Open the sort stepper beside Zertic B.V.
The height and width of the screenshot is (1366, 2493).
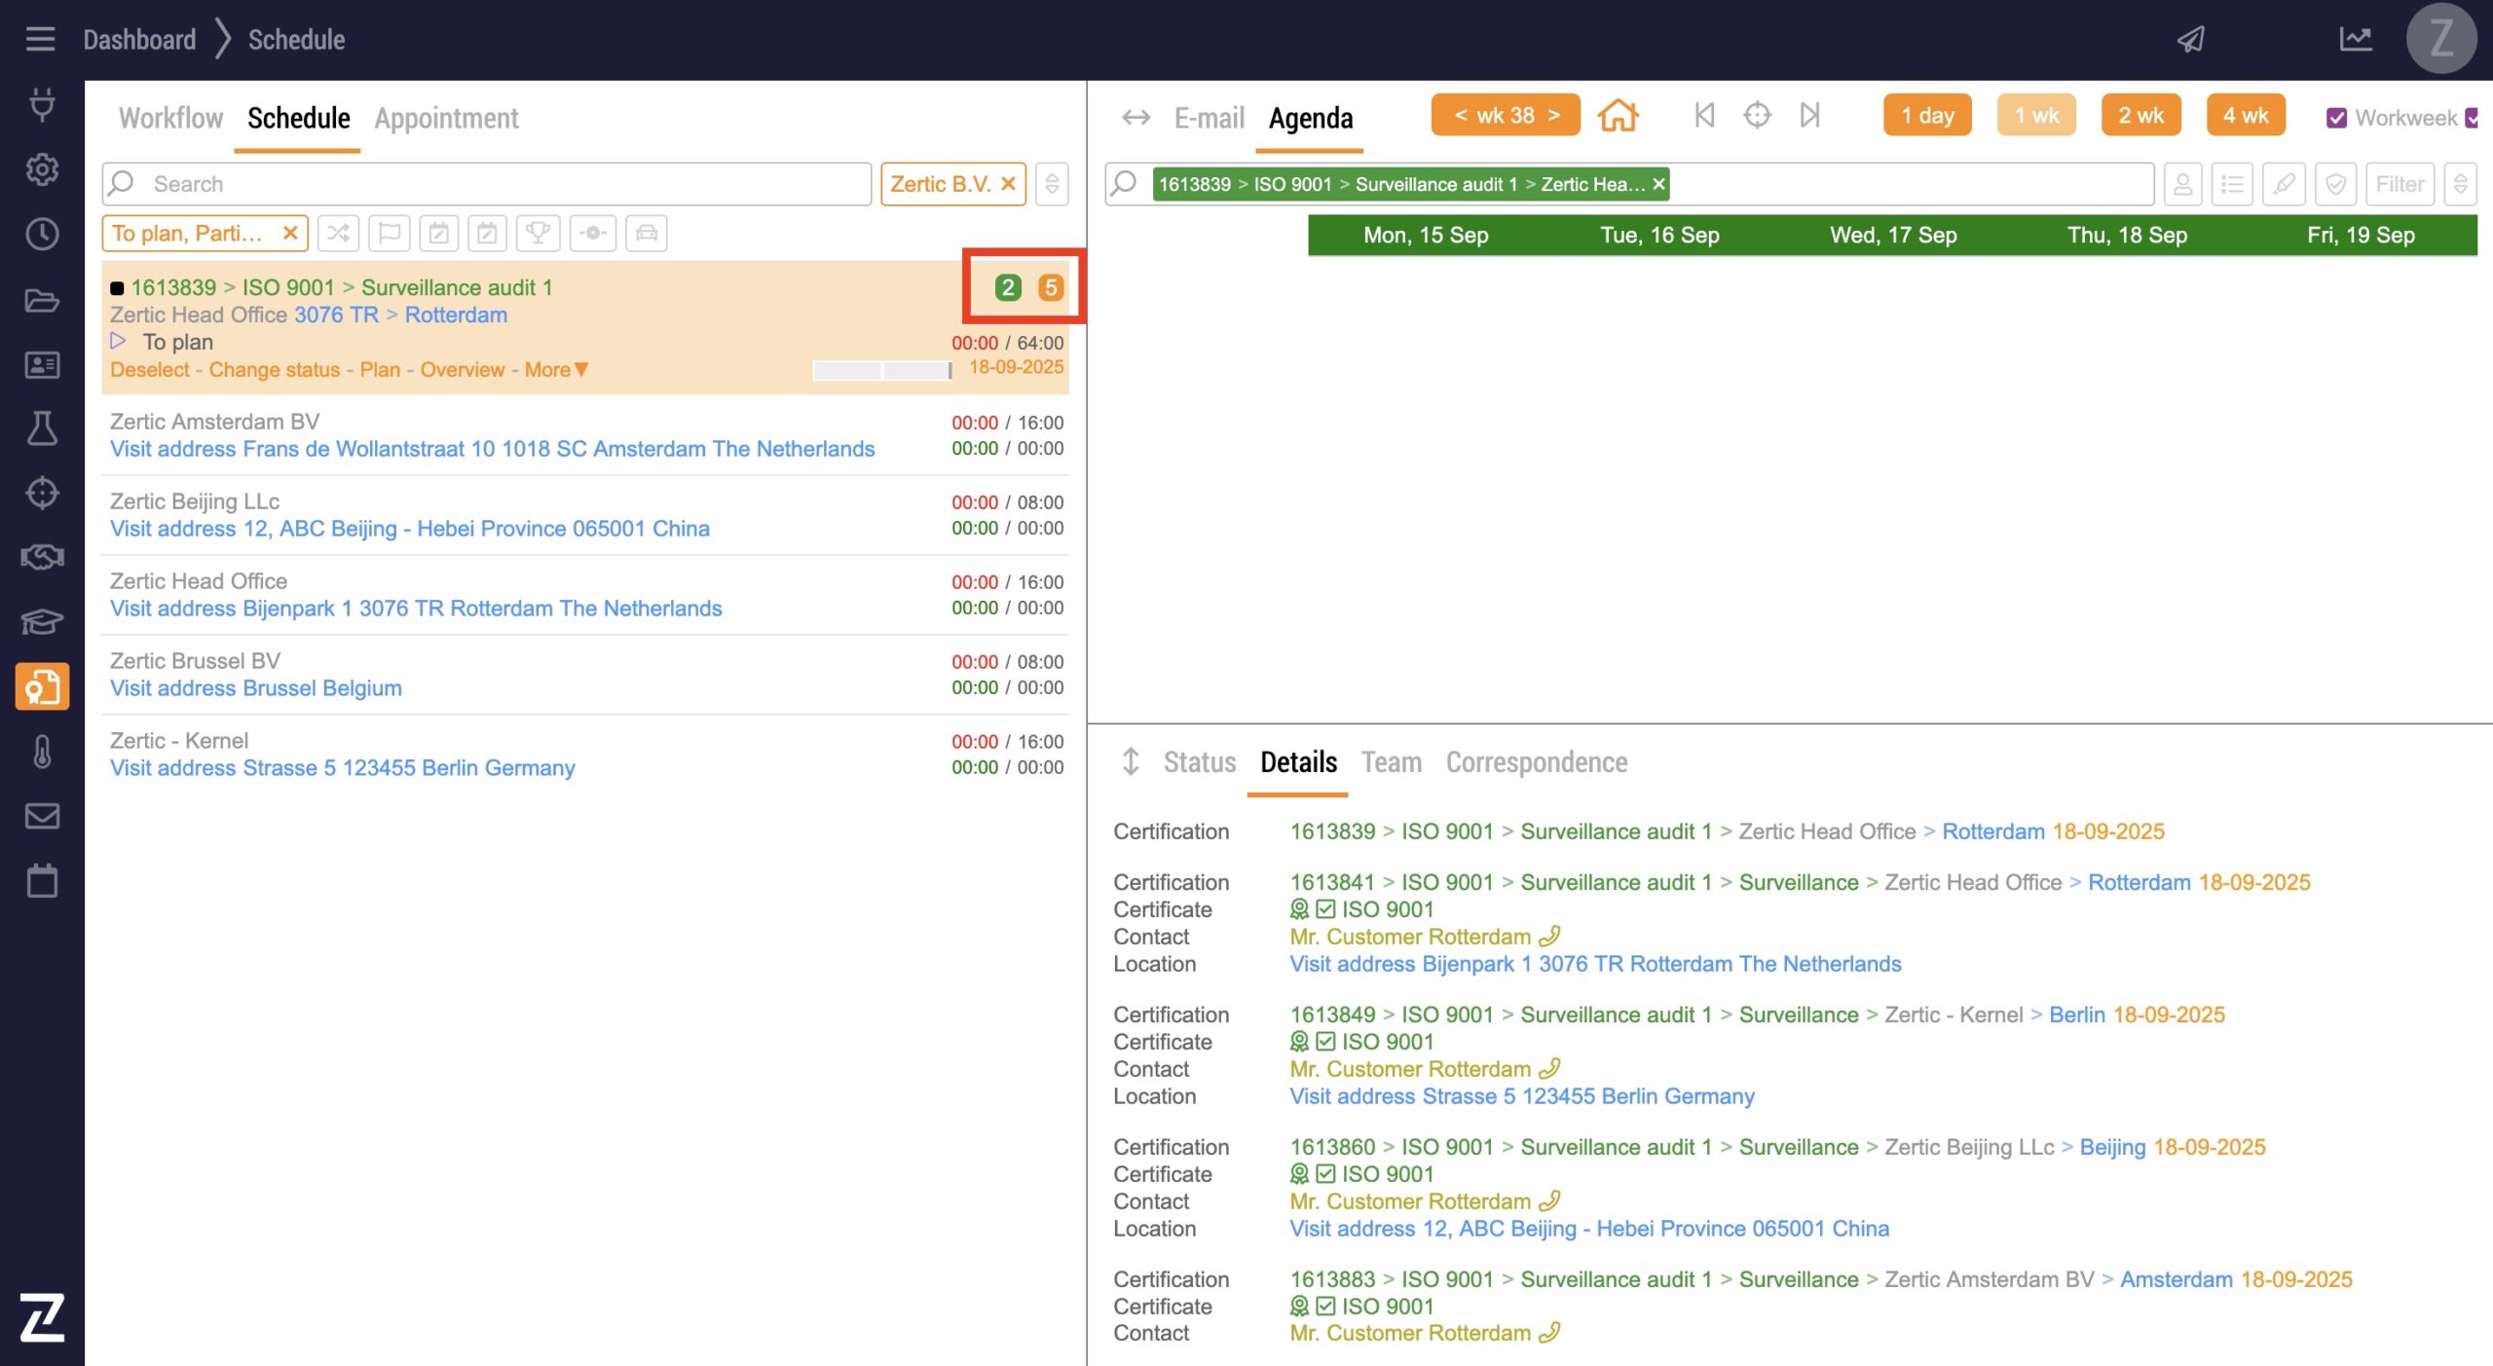1052,184
